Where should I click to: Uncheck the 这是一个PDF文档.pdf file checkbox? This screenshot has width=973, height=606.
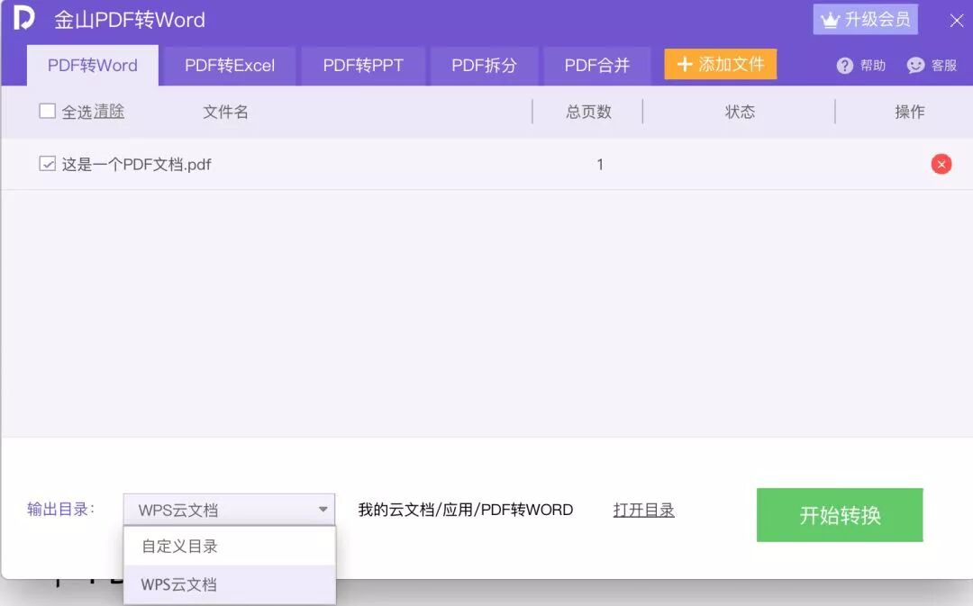point(47,164)
